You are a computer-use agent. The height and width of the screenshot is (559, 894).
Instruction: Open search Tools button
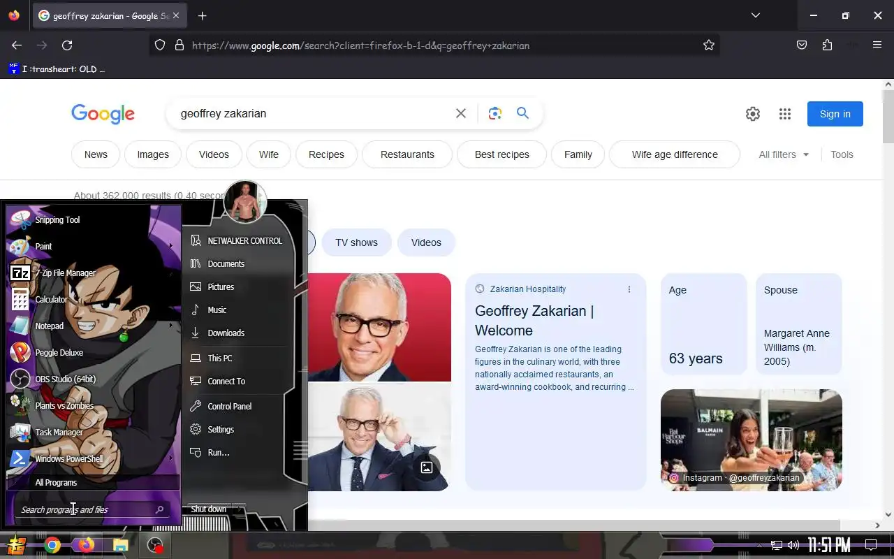pos(842,154)
